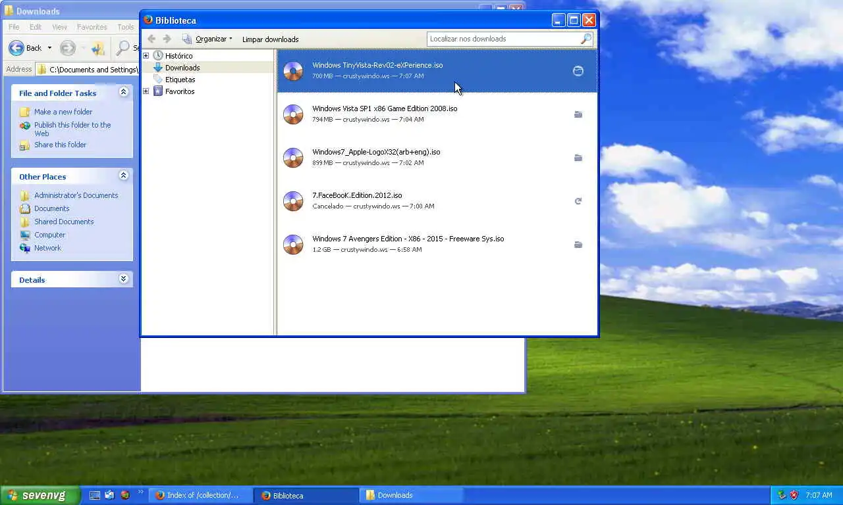This screenshot has height=505, width=843.
Task: Open the Favorites menu in Downloads window
Action: 92,27
